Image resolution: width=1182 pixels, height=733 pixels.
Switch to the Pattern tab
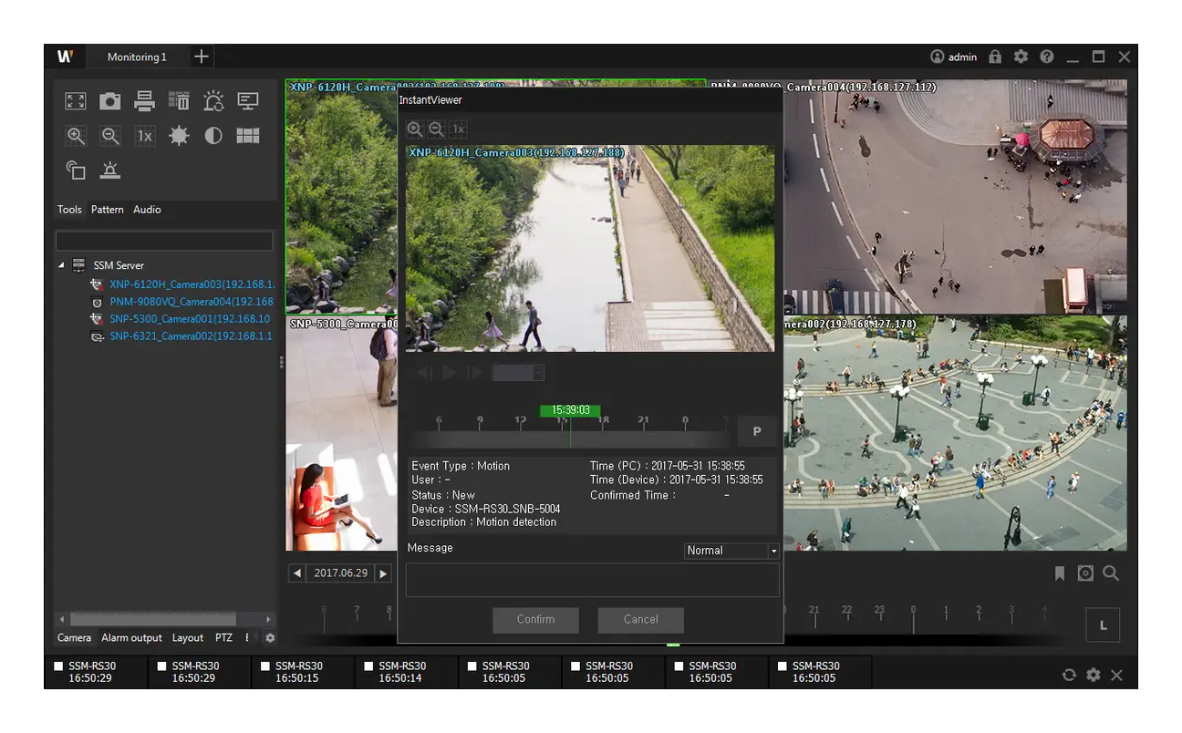[108, 210]
